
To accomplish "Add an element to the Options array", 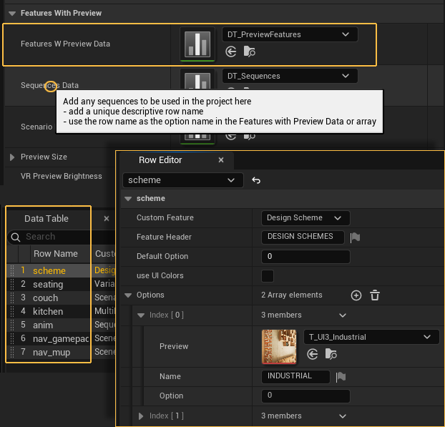I will 356,295.
